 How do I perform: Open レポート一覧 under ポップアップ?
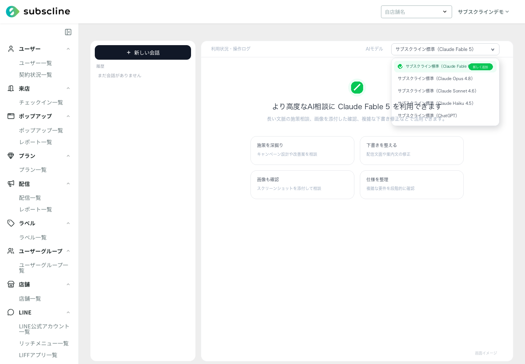35,142
